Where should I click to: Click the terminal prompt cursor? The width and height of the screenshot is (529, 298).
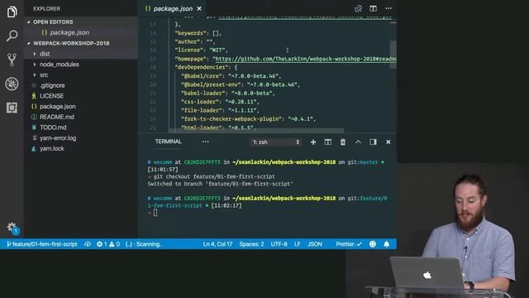155,213
